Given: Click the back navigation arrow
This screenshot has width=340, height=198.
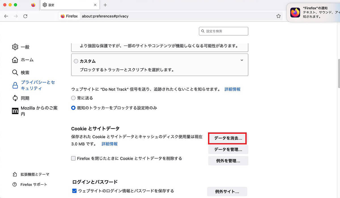Looking at the screenshot, I should tap(6, 16).
